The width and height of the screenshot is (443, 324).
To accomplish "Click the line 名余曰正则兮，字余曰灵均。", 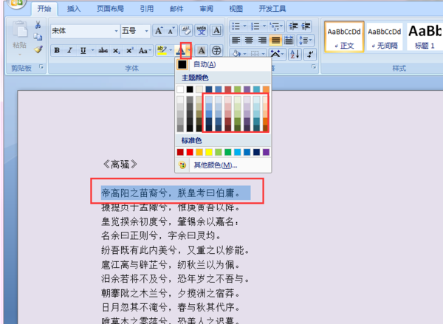I will [162, 235].
